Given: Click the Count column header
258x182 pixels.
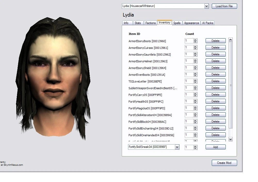Looking at the screenshot, I should click(190, 34).
